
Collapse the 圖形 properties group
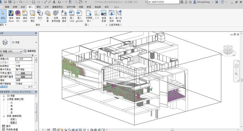point(33,55)
